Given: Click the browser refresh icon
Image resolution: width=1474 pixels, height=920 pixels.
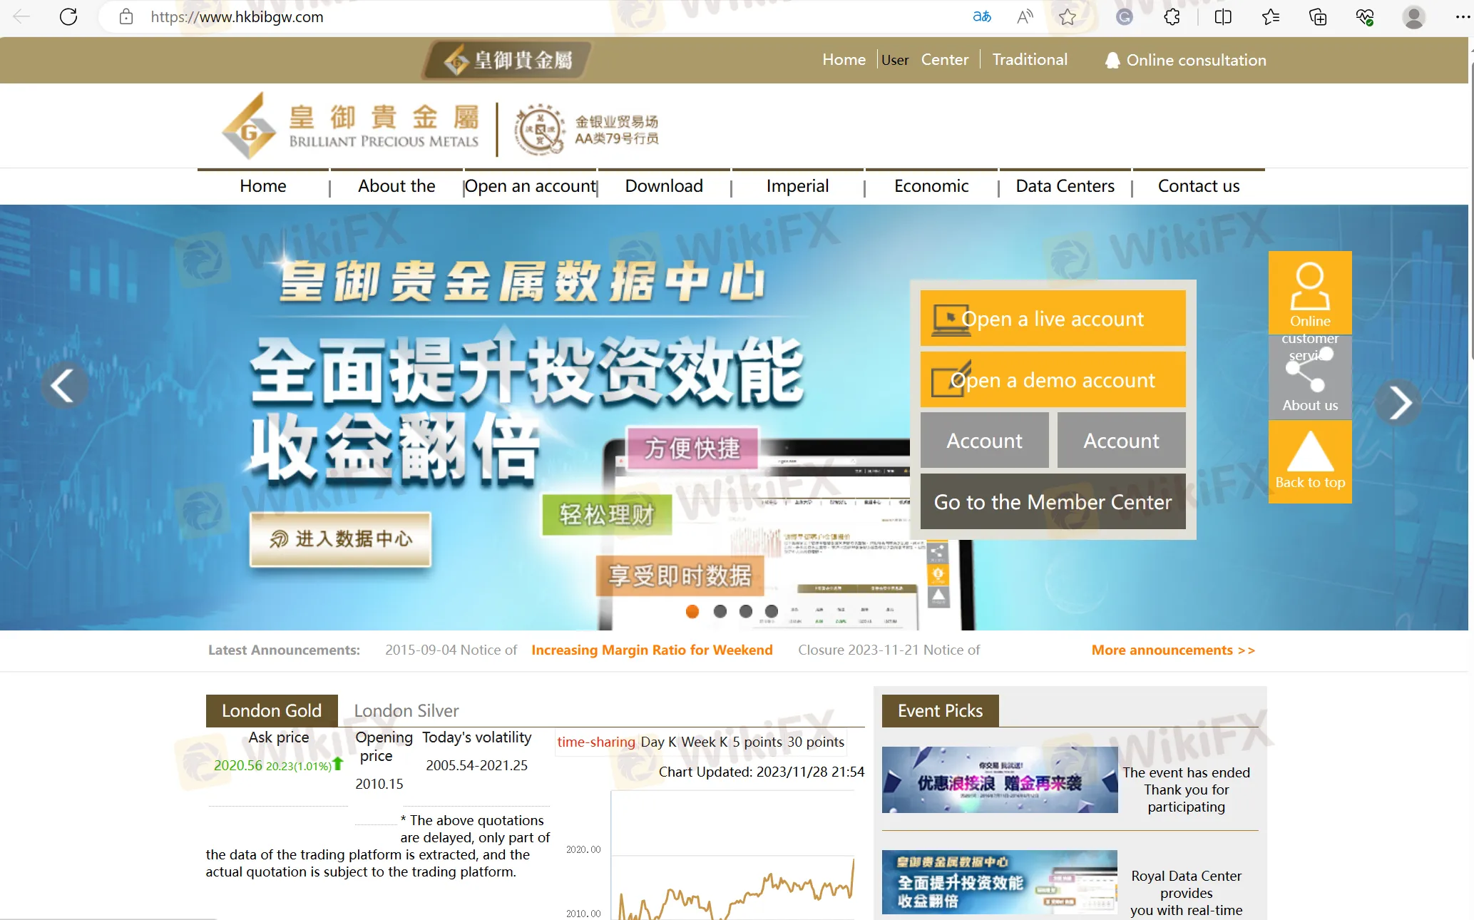Looking at the screenshot, I should 68,17.
